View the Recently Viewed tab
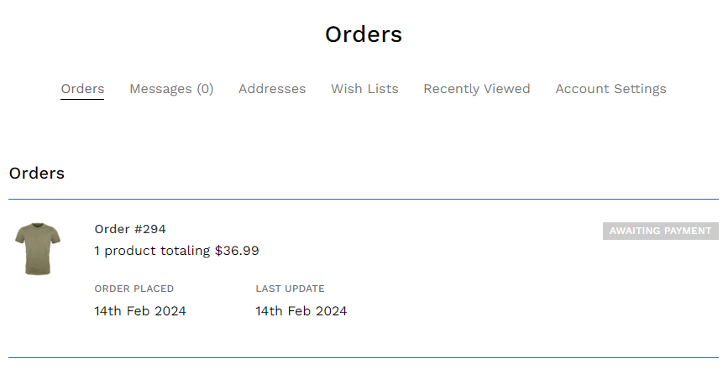Screen dimensions: 723x390 coord(476,89)
